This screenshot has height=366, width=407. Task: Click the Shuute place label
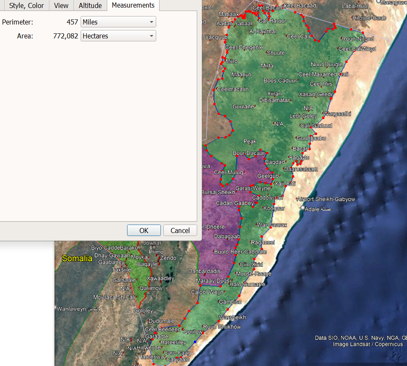[x=276, y=53]
